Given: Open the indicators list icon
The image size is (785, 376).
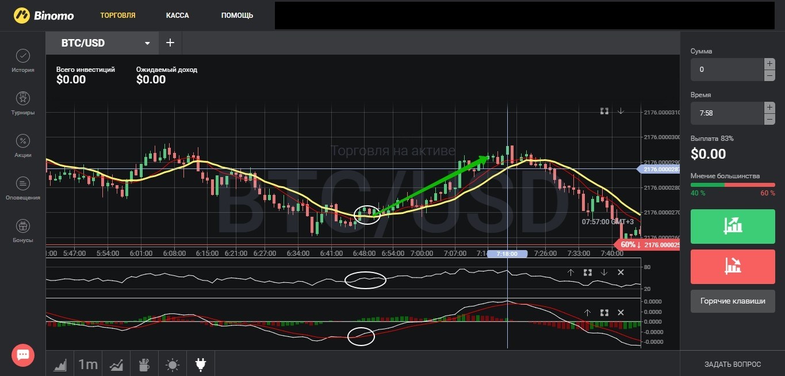Looking at the screenshot, I should [116, 364].
